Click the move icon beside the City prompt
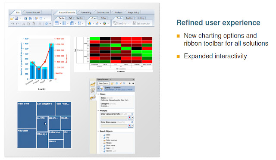Image resolution: width=276 pixels, height=160 pixels. (132, 114)
